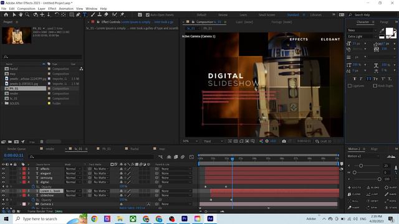Click the bottom Motion v2 slider handle

click(380, 179)
